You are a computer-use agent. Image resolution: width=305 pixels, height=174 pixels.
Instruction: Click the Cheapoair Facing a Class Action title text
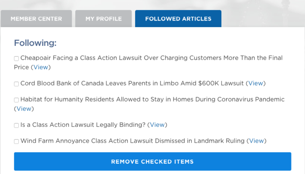(148, 62)
